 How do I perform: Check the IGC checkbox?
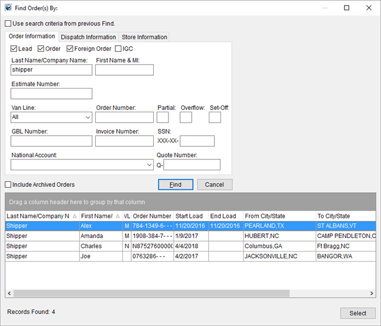pos(118,49)
